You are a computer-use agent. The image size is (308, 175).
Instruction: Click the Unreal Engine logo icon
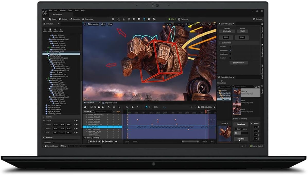click(x=44, y=12)
